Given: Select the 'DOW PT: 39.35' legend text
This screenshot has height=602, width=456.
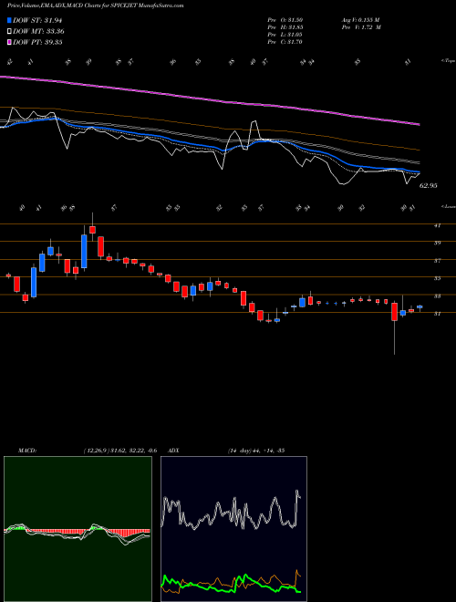Looking at the screenshot, I should coord(37,42).
